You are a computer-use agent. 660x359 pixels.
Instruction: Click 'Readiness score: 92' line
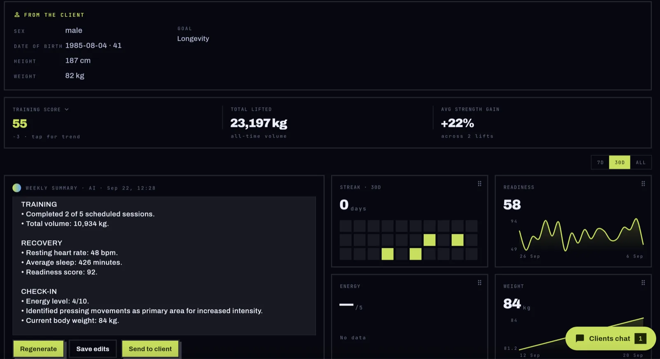pyautogui.click(x=59, y=272)
